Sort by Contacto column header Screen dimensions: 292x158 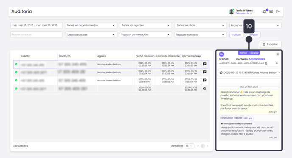click(65, 56)
